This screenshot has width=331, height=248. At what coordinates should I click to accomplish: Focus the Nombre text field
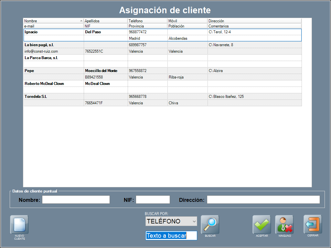click(x=76, y=200)
